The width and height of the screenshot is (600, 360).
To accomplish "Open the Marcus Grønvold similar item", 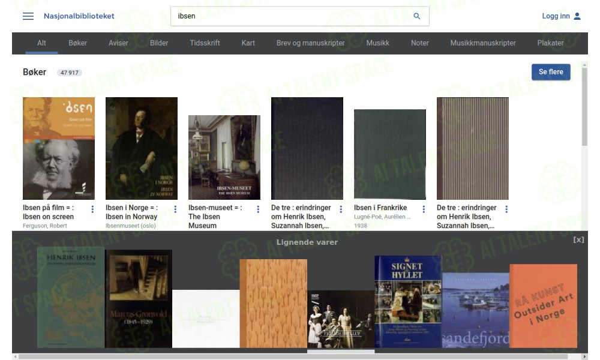I will click(x=139, y=299).
